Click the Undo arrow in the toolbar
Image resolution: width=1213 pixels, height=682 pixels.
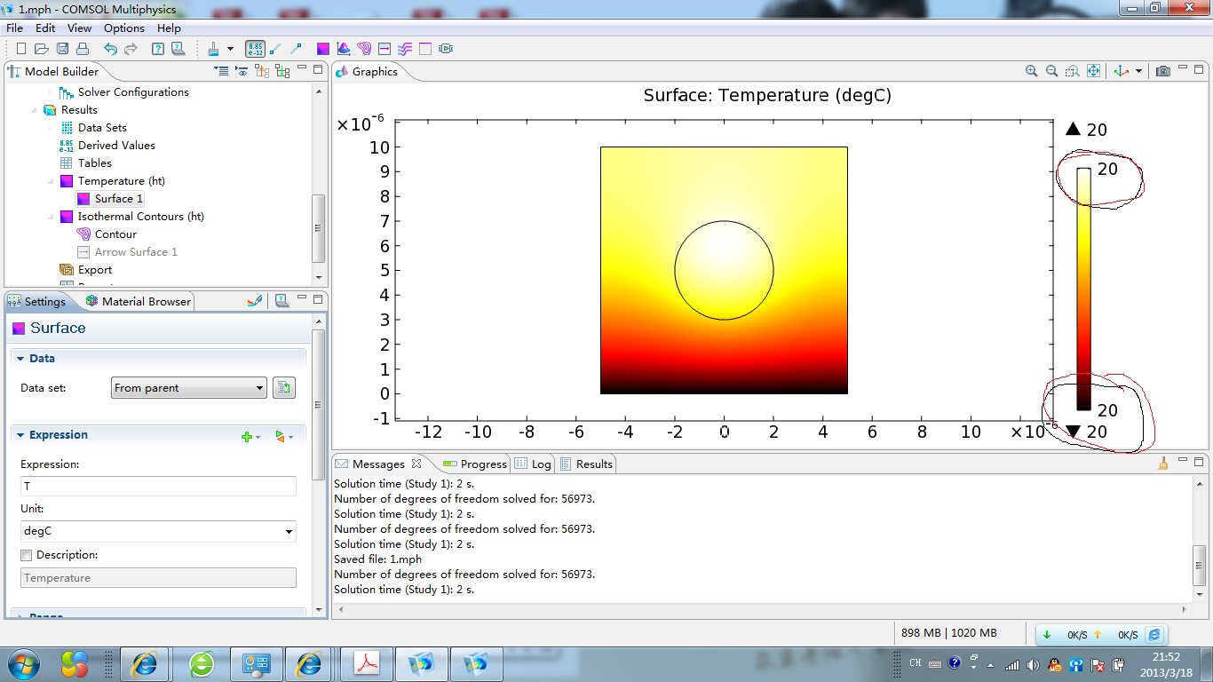point(110,49)
